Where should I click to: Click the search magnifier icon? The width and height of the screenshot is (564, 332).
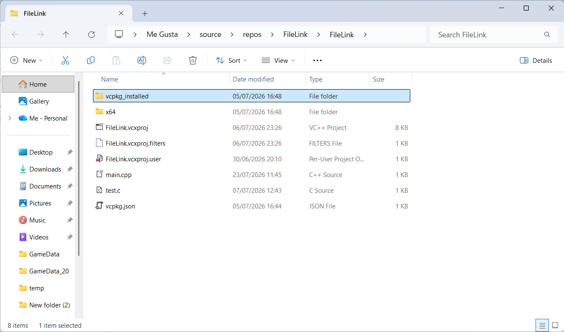coord(547,35)
